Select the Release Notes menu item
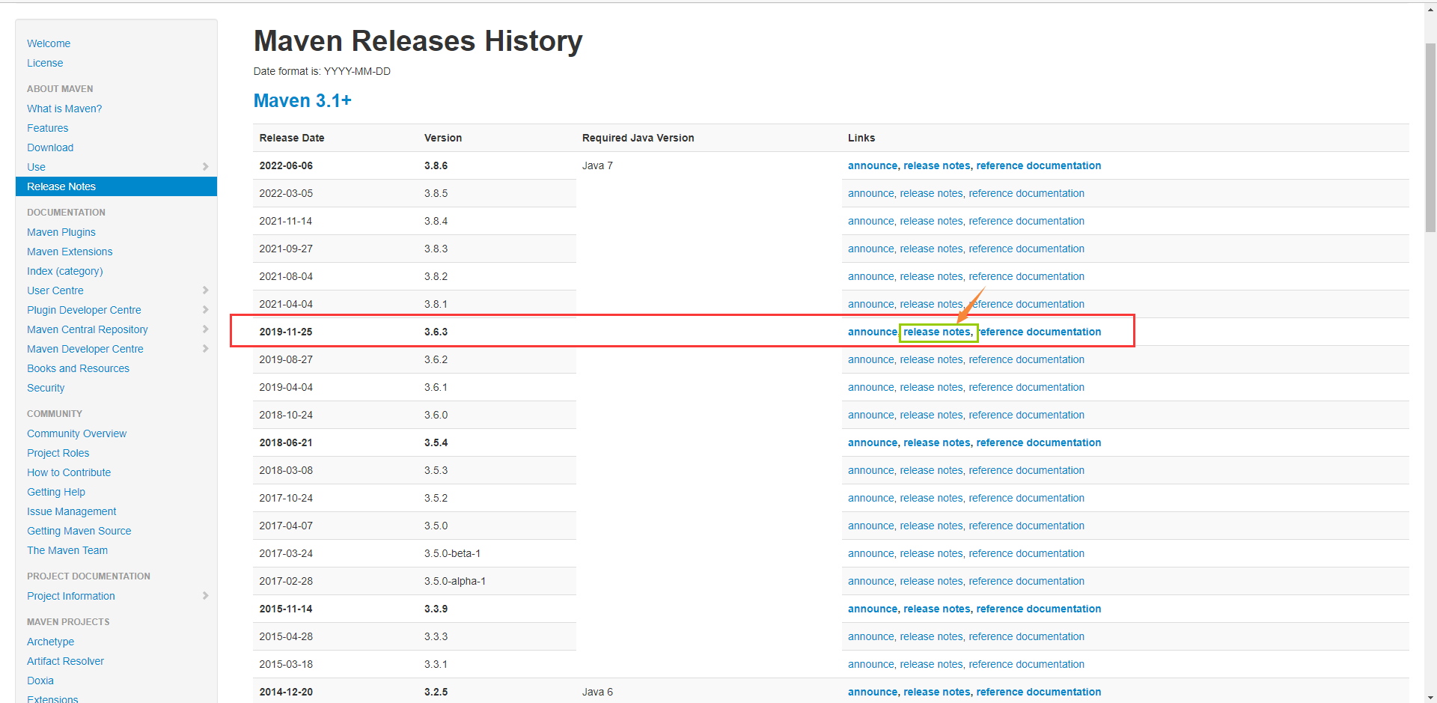 116,186
